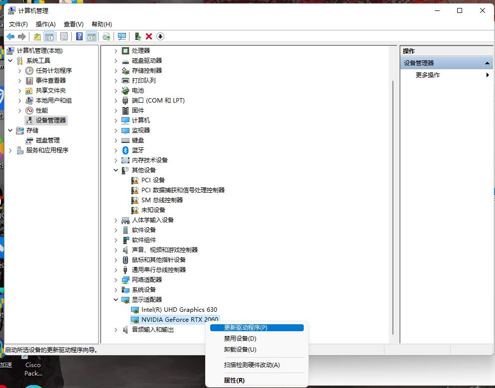Toggle the Show/Hide Action Pane toolbar icon
The width and height of the screenshot is (495, 388).
click(x=92, y=37)
